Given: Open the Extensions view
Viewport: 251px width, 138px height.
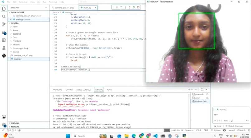Looking at the screenshot, I should [4, 40].
